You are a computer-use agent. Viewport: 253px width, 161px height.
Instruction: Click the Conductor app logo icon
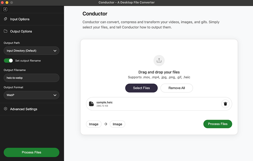click(5, 9)
